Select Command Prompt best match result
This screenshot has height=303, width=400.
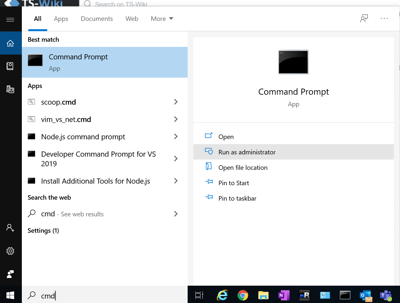click(x=104, y=62)
